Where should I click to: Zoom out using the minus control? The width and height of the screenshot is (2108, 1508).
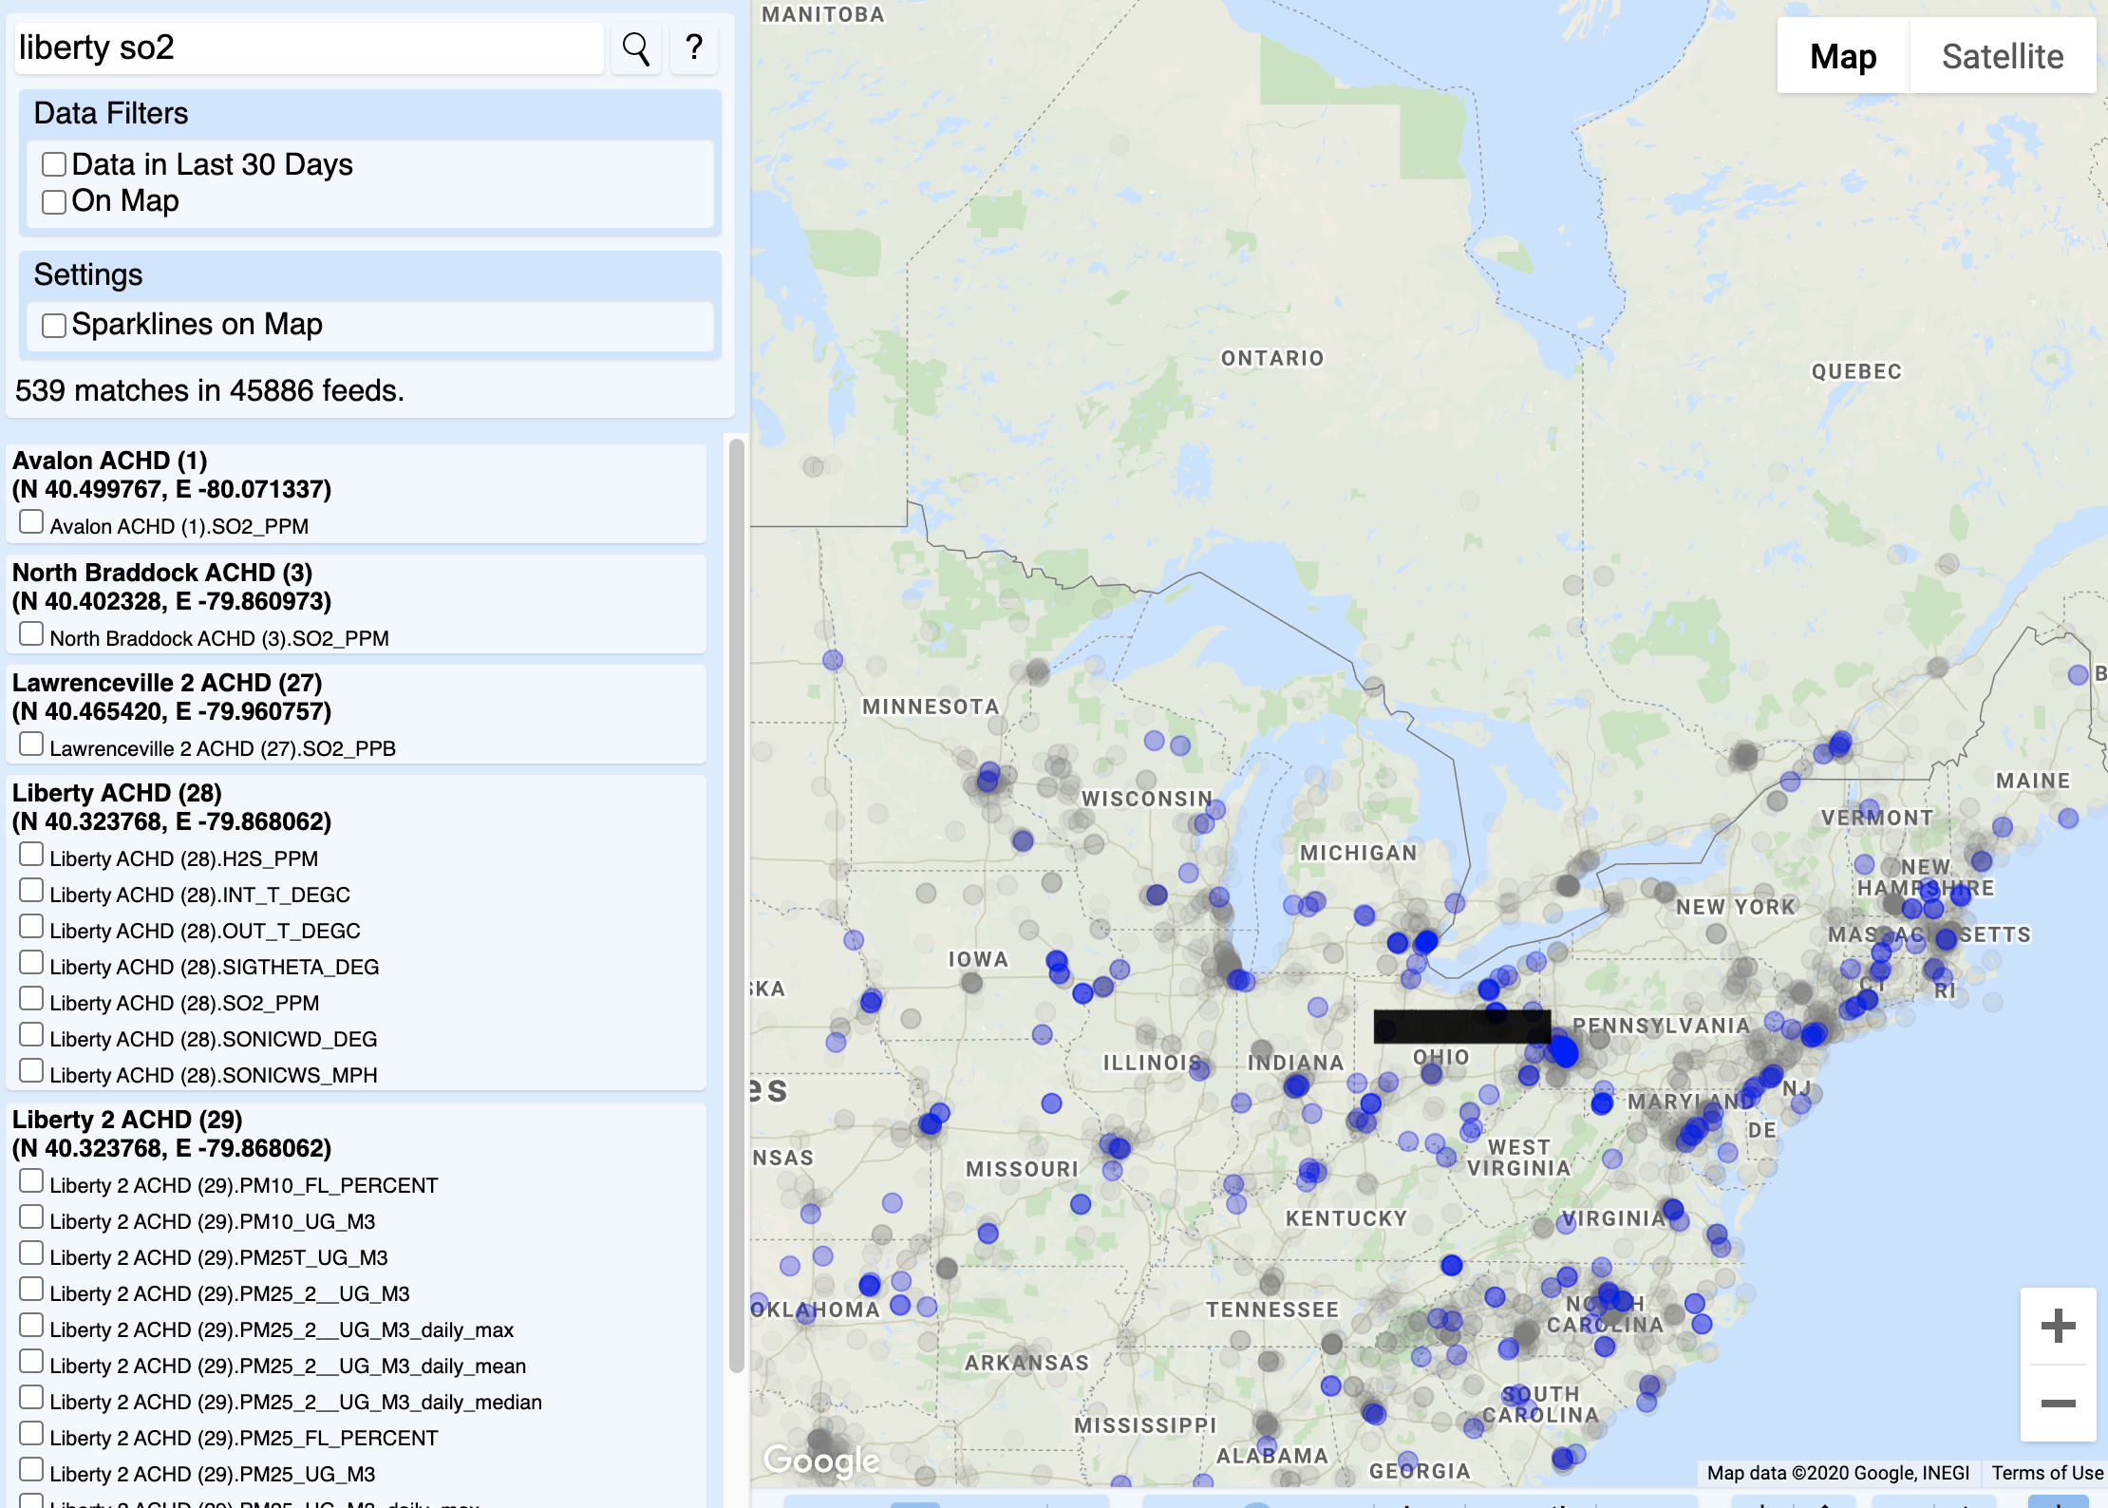pos(2058,1402)
